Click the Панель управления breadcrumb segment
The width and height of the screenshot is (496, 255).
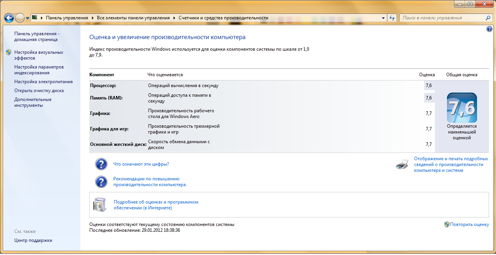(67, 18)
